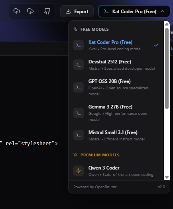173x209 pixels.
Task: Click the Gemma 3 27B terminal icon
Action: (79, 113)
